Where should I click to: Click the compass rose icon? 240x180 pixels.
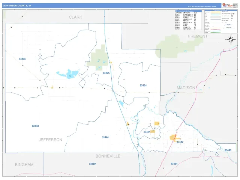[231, 39]
